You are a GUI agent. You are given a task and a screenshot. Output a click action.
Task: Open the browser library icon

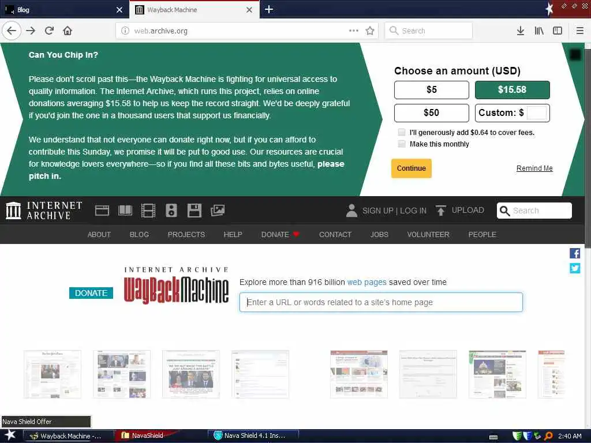[x=539, y=31]
